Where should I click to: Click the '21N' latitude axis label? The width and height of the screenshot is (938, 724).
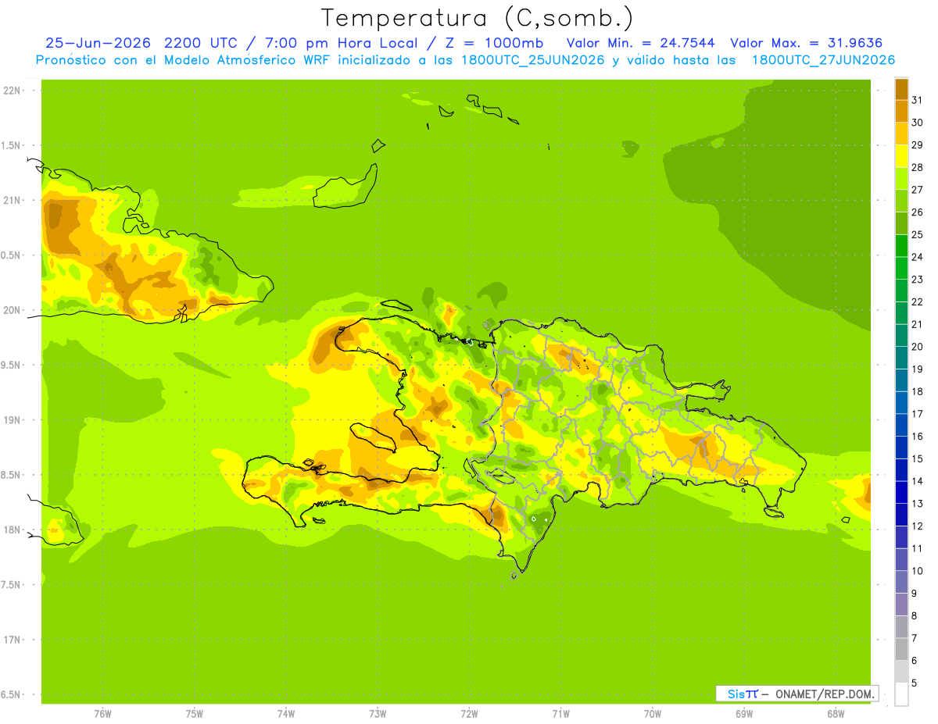click(12, 201)
